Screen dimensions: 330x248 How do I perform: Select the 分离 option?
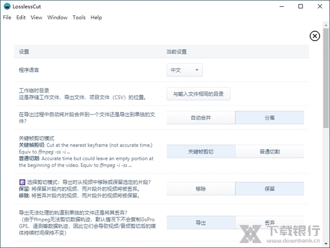tap(269, 117)
